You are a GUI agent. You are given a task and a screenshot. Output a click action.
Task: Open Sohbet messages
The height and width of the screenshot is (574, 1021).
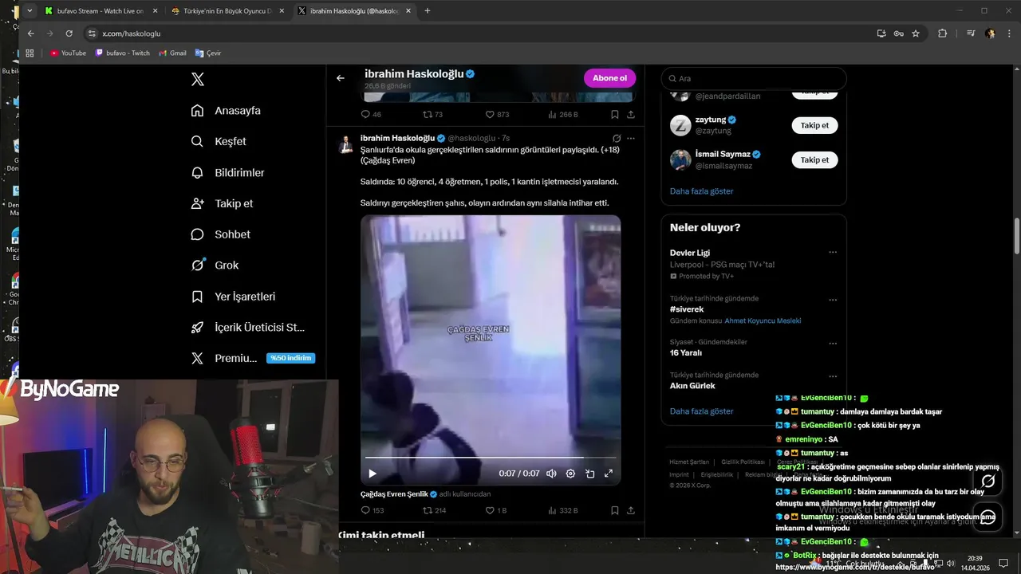(x=220, y=234)
